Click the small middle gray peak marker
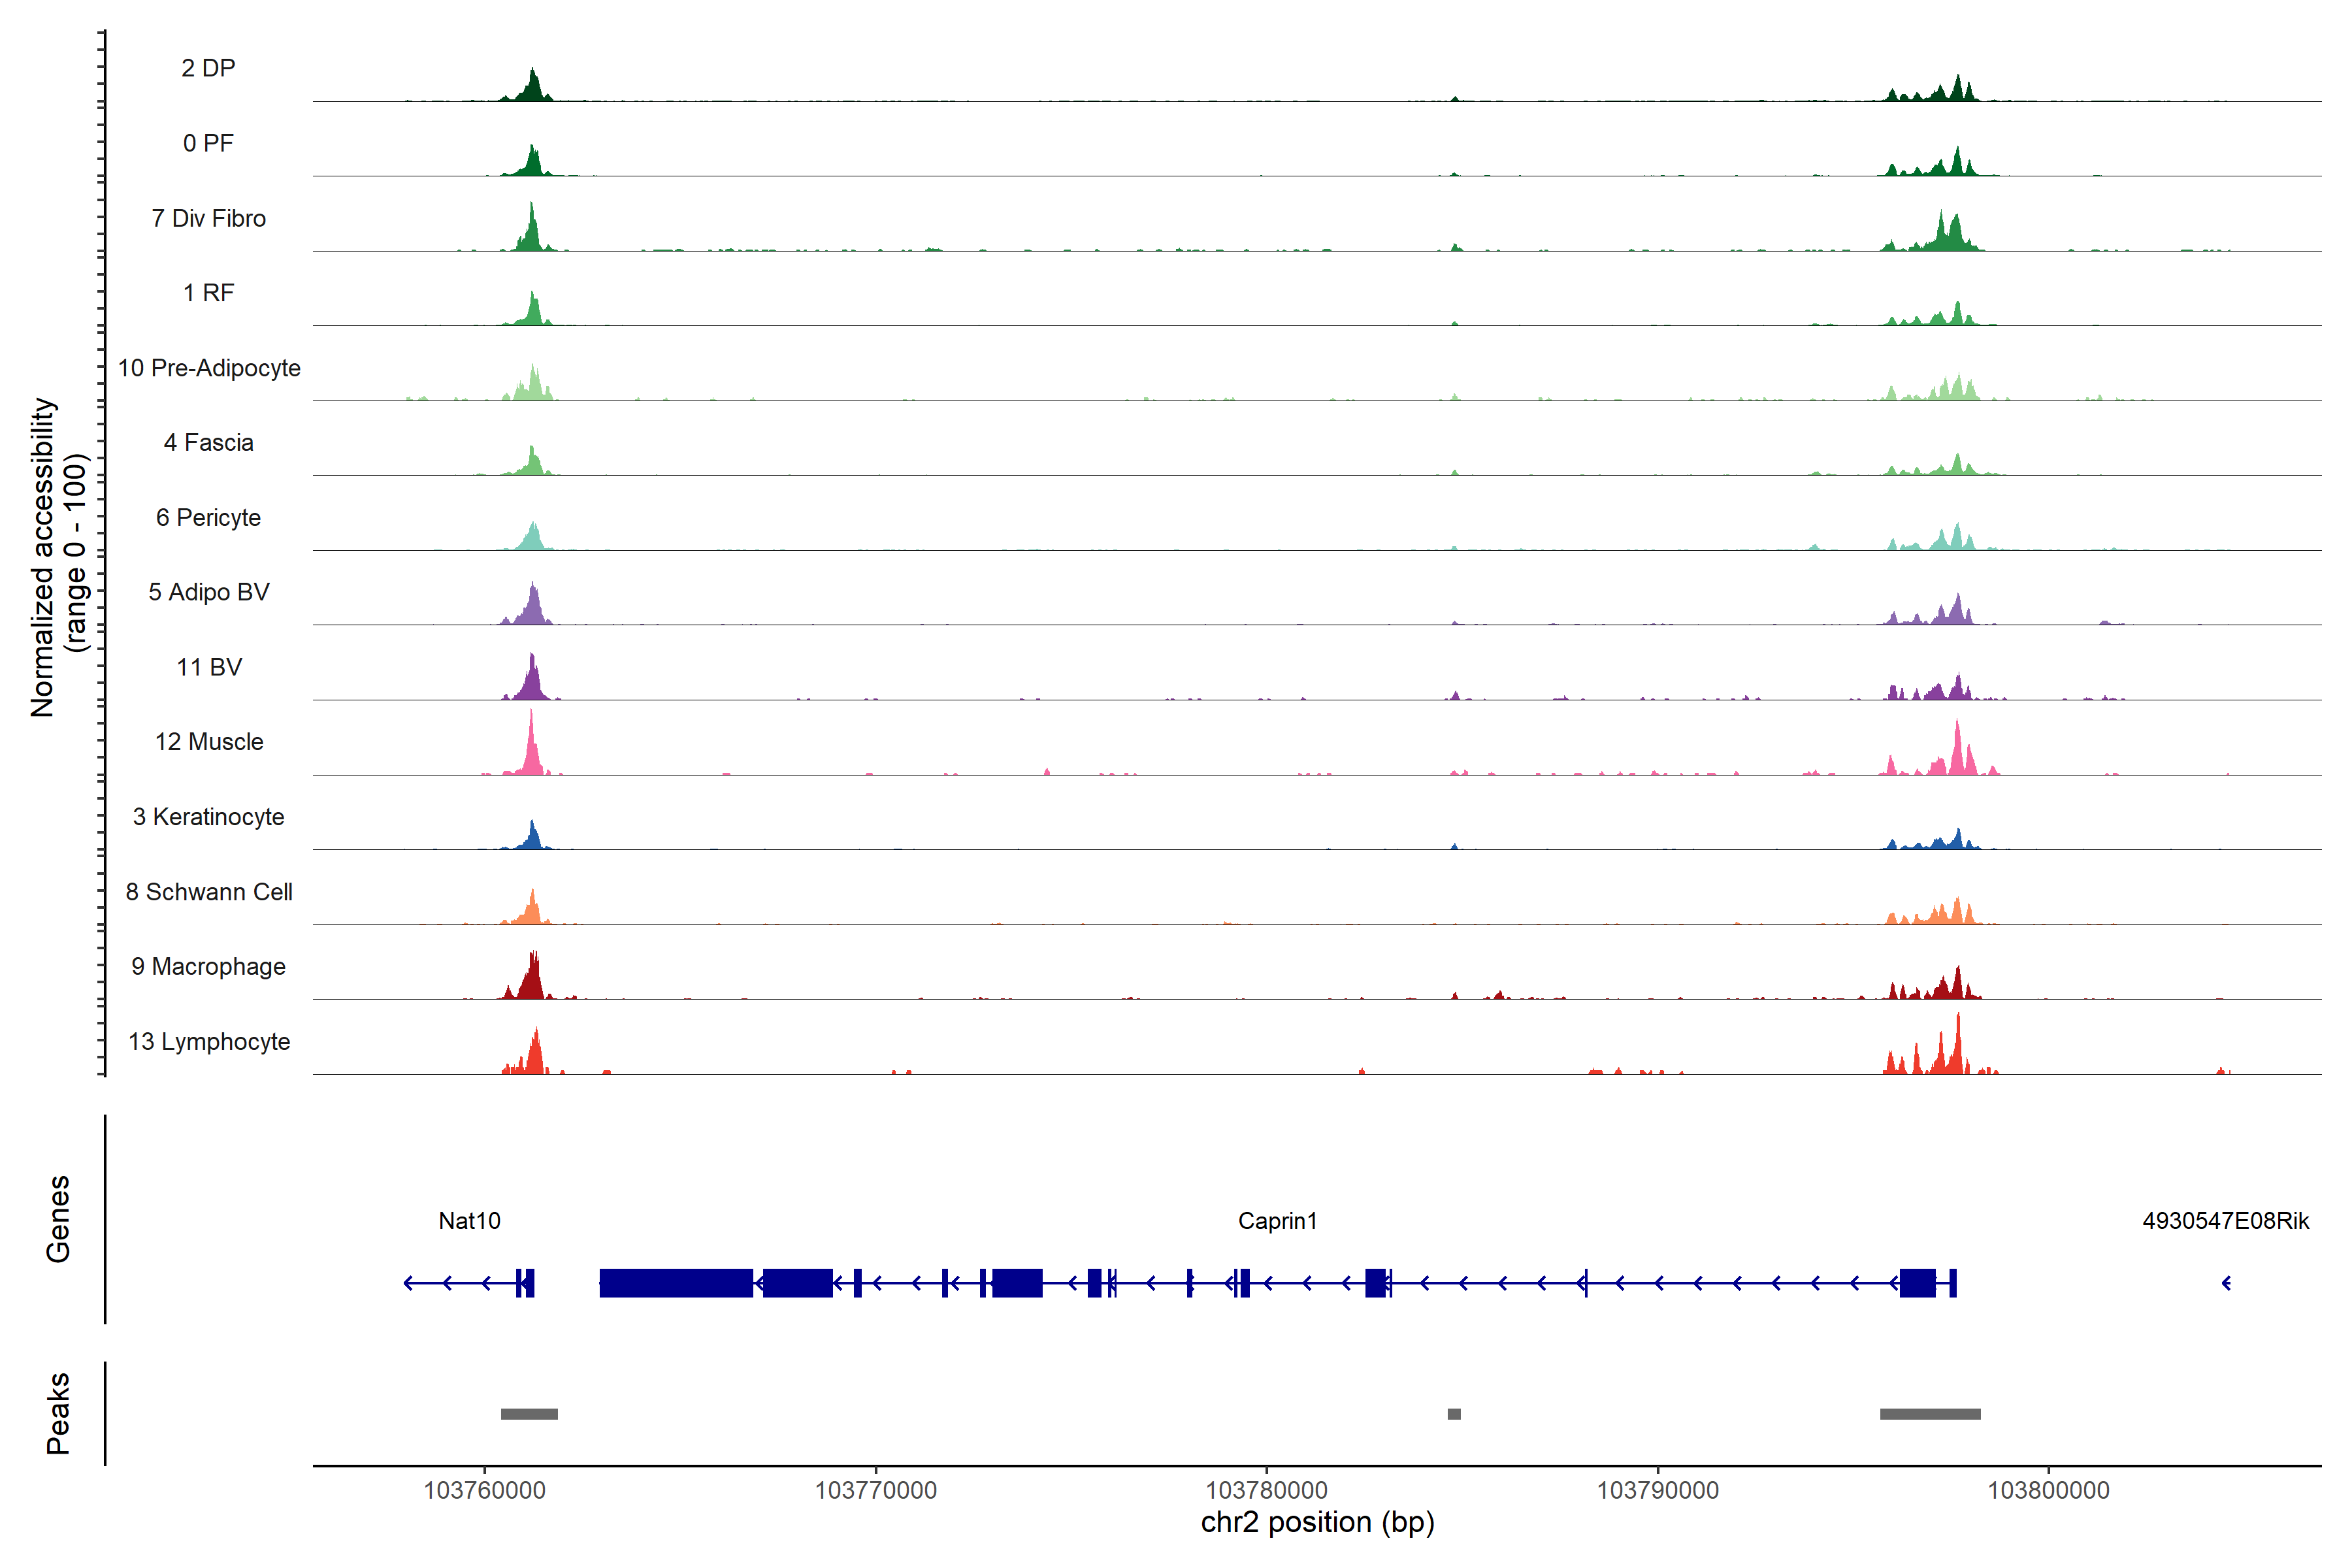The width and height of the screenshot is (2352, 1568). pos(1454,1414)
